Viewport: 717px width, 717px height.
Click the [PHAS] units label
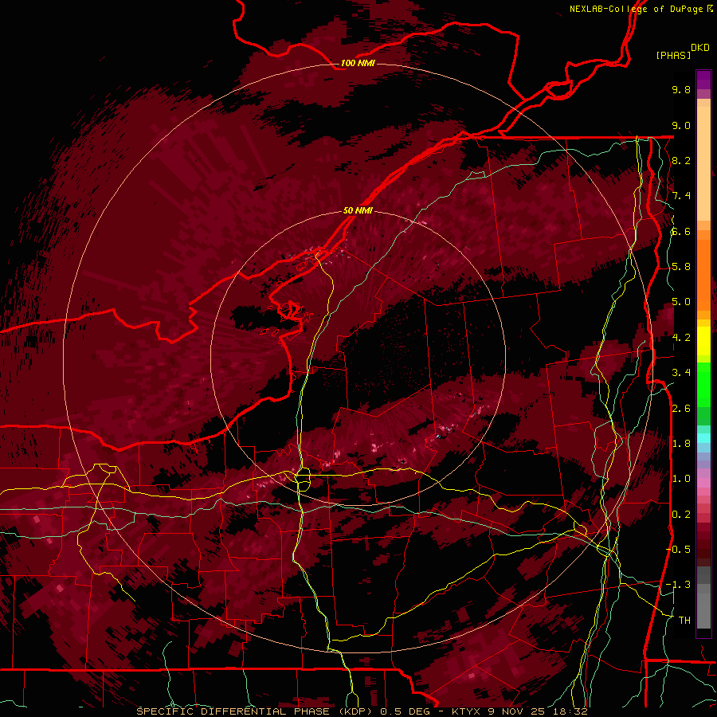[x=673, y=55]
